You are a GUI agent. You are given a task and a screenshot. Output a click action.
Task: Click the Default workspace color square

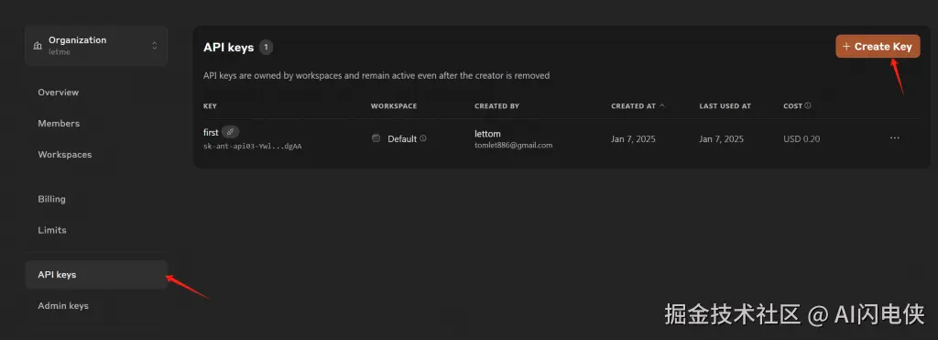[x=376, y=138]
